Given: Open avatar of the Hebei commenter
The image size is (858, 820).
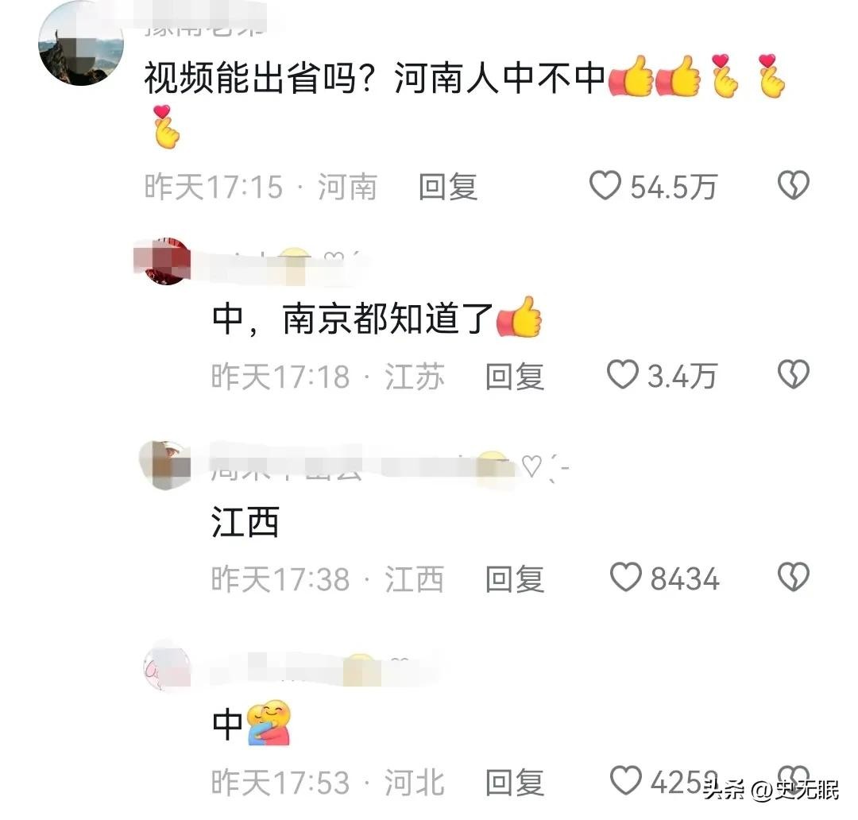Looking at the screenshot, I should click(x=167, y=667).
